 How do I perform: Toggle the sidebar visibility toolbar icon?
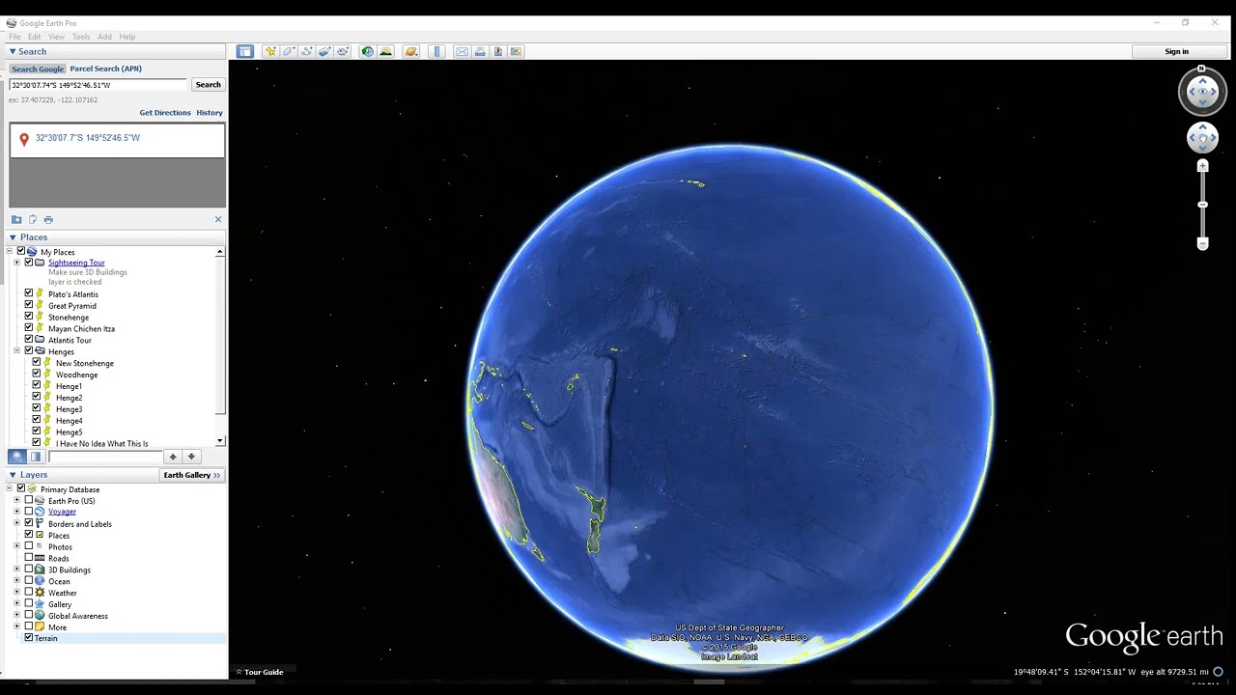245,51
